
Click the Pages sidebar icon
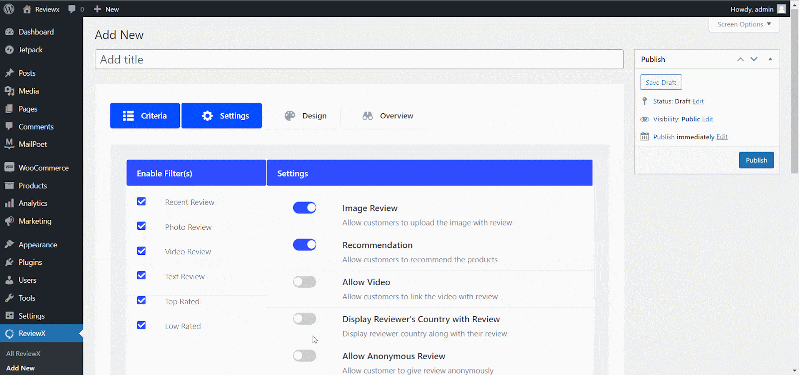tap(9, 109)
